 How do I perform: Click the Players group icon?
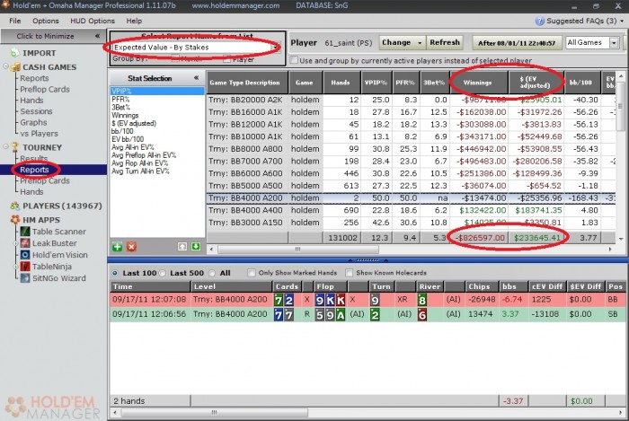point(15,206)
